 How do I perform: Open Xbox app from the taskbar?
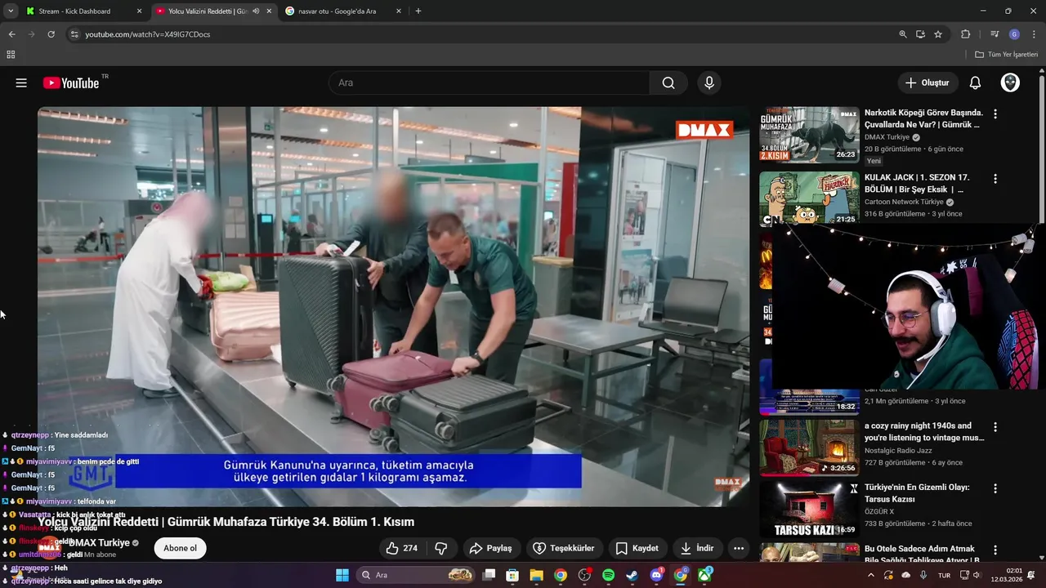704,575
